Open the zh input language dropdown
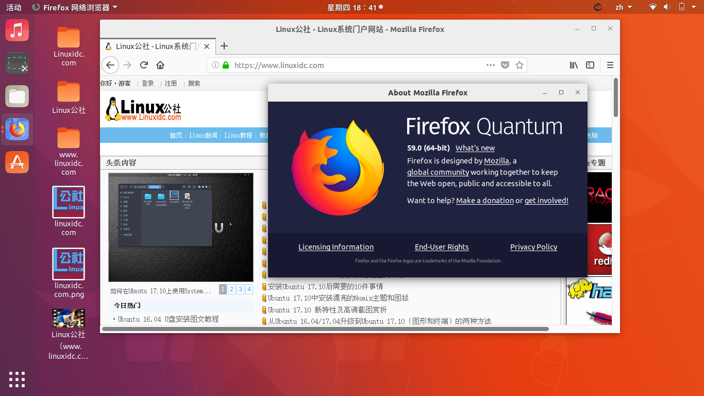704x396 pixels. pyautogui.click(x=624, y=7)
